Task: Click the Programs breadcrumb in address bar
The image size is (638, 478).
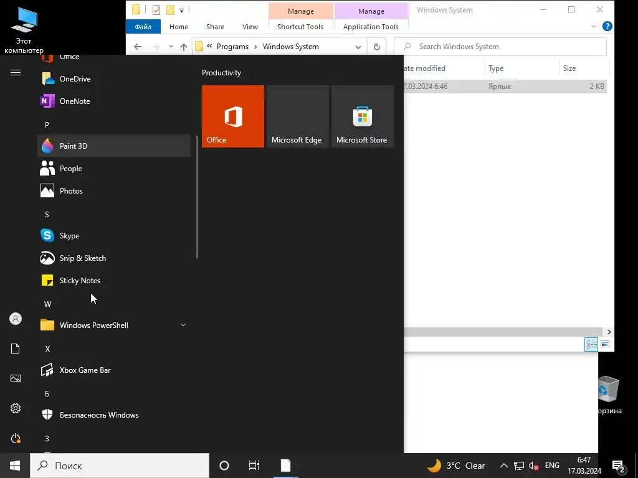Action: (x=232, y=47)
